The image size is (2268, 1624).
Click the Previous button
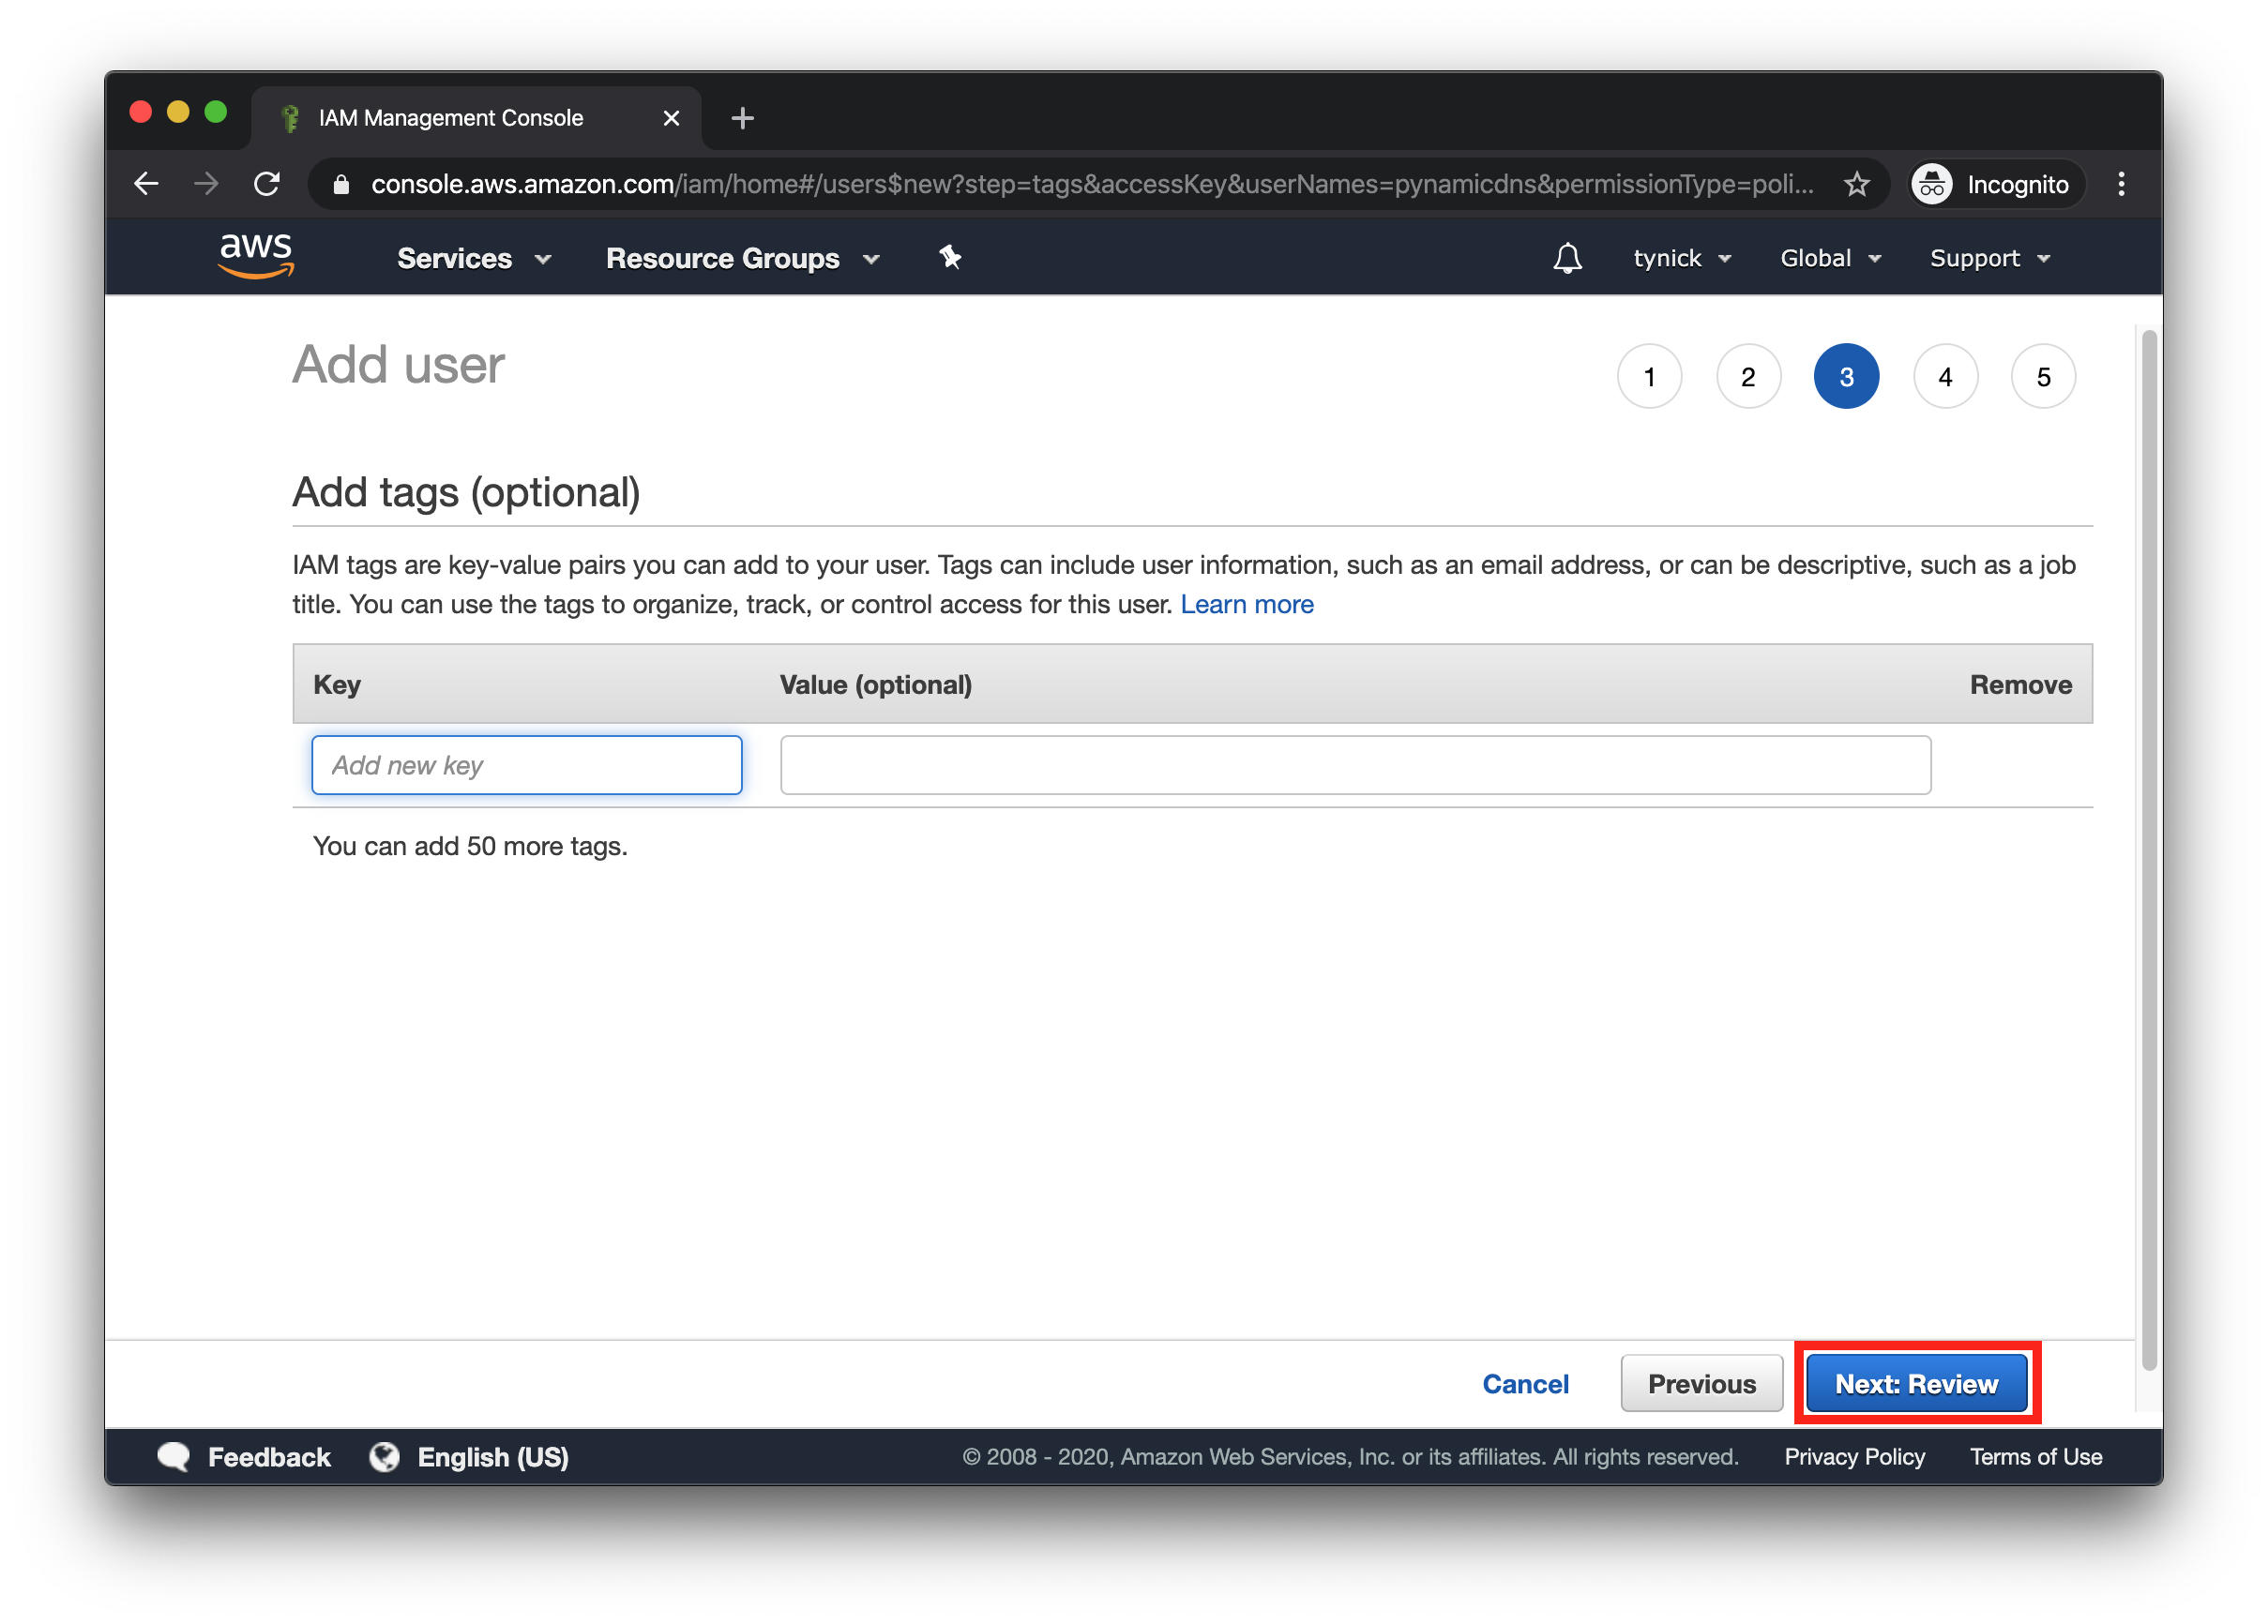click(x=1699, y=1383)
